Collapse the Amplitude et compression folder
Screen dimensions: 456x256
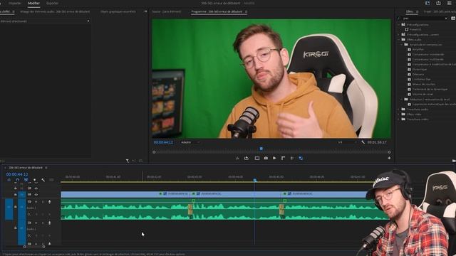402,44
